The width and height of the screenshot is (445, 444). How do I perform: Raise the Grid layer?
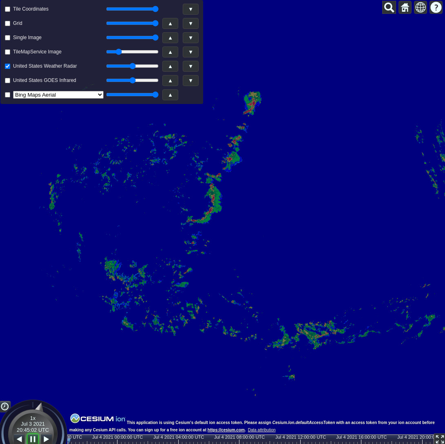coord(170,24)
